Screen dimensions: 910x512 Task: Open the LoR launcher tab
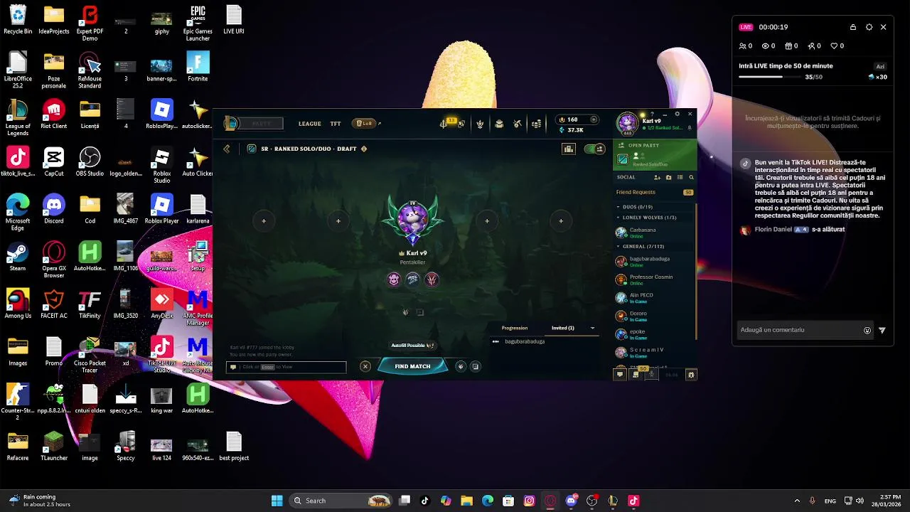click(363, 124)
